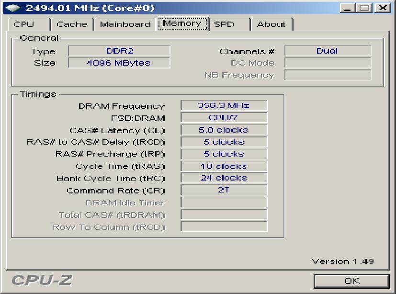This screenshot has width=396, height=294.
Task: Click the disabled maximize button
Action: (364, 8)
